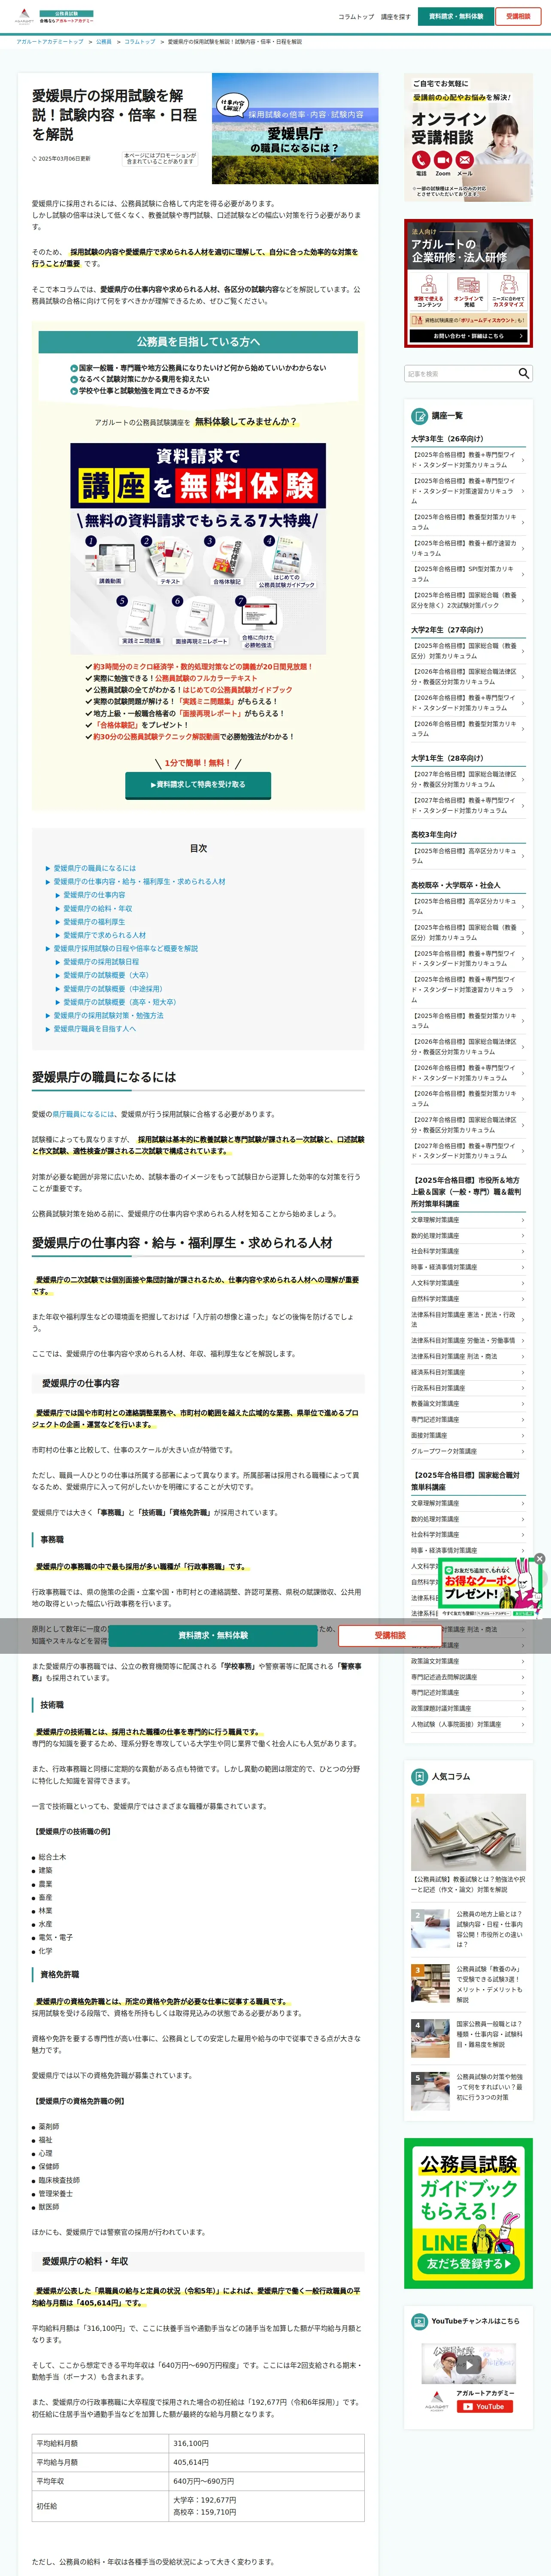This screenshot has width=551, height=2576.
Task: Go to the 公務員 breadcrumb link
Action: tap(104, 42)
